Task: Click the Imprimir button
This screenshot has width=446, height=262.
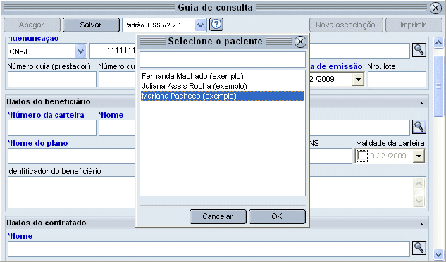Action: point(413,25)
